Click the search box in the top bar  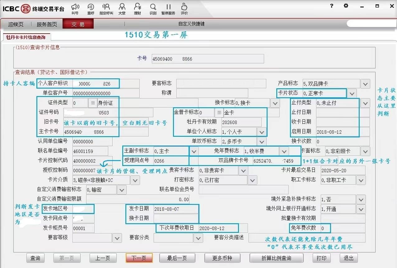(371, 23)
